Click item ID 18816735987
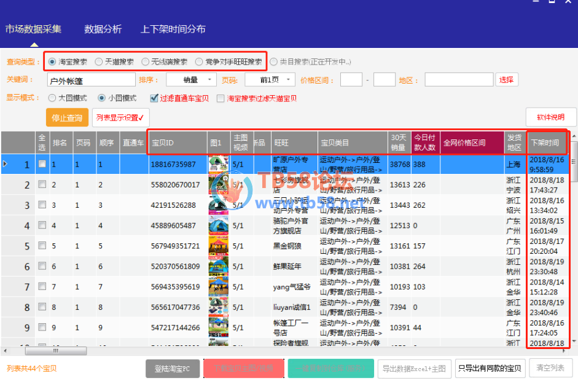Viewport: 578px width, 381px height. pyautogui.click(x=173, y=165)
